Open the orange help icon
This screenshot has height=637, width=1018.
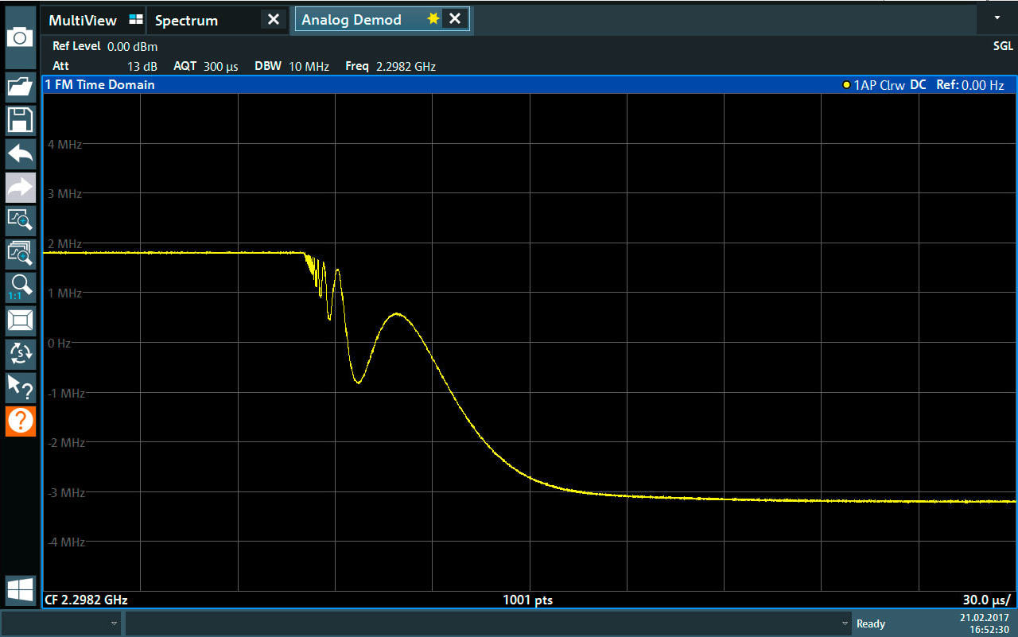point(20,421)
